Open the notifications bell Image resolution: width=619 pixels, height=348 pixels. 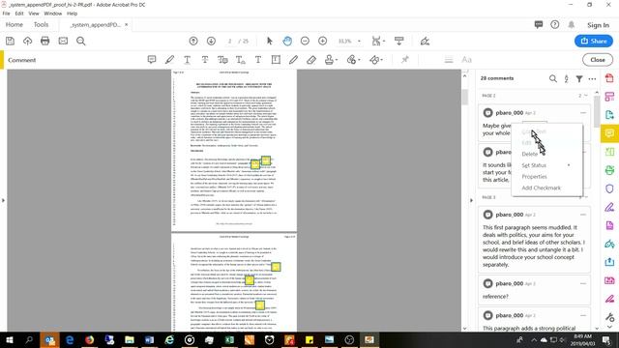pyautogui.click(x=572, y=24)
